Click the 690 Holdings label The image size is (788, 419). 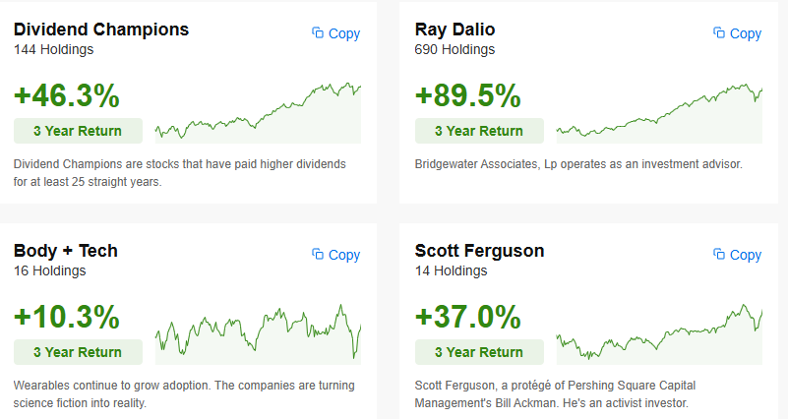coord(455,50)
